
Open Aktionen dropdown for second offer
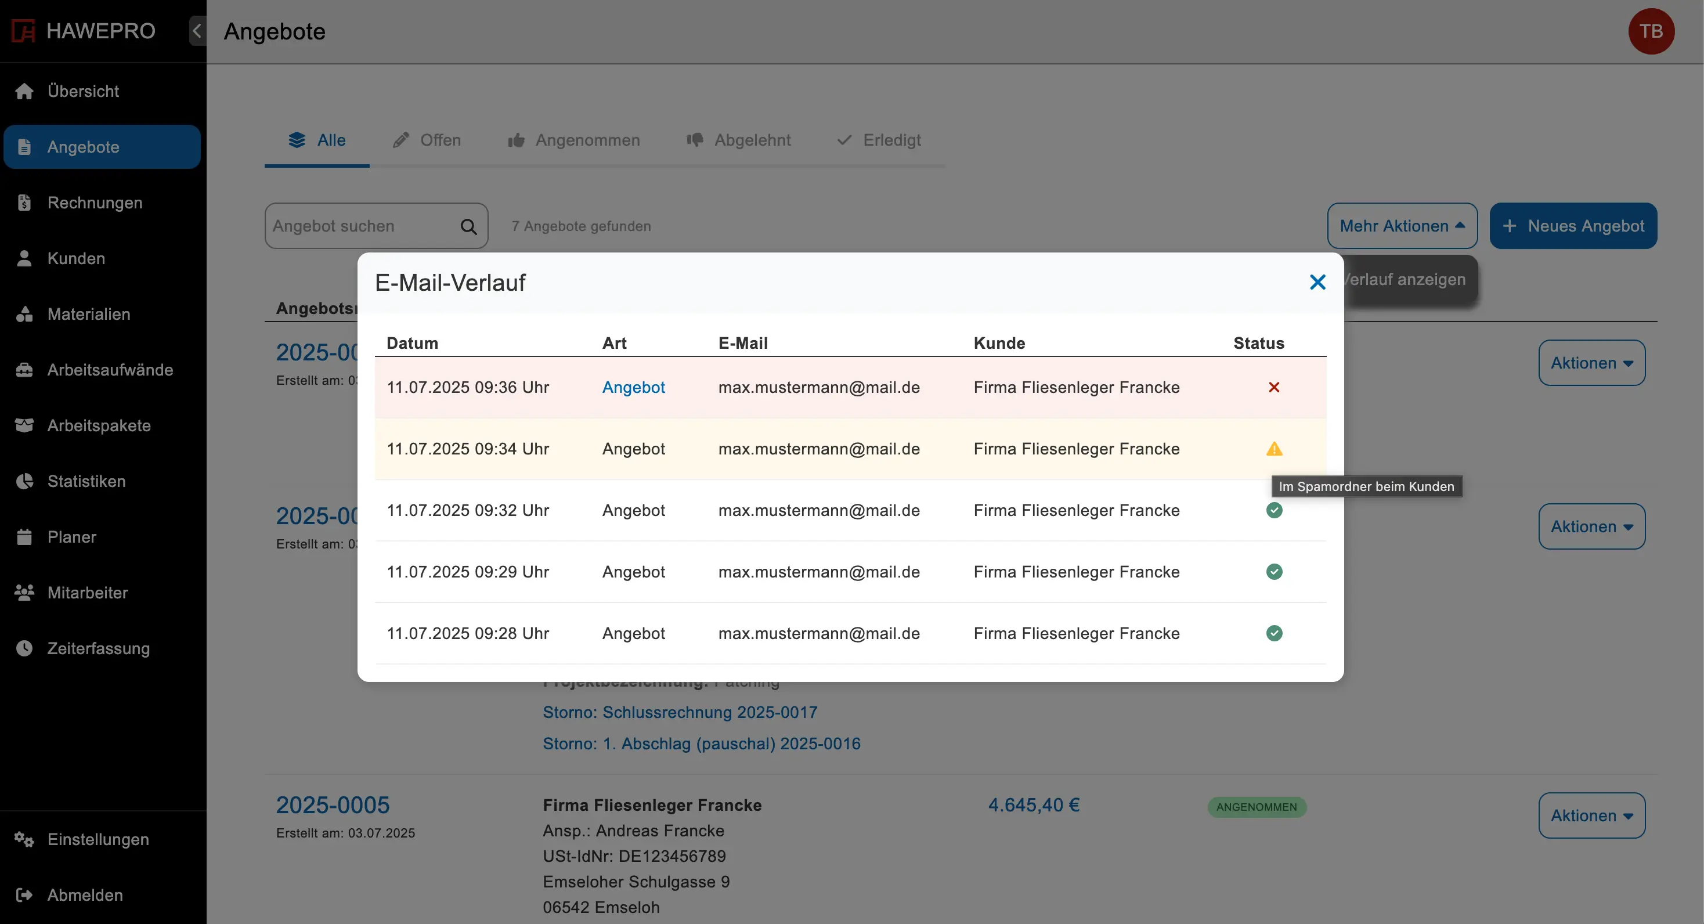pos(1591,526)
